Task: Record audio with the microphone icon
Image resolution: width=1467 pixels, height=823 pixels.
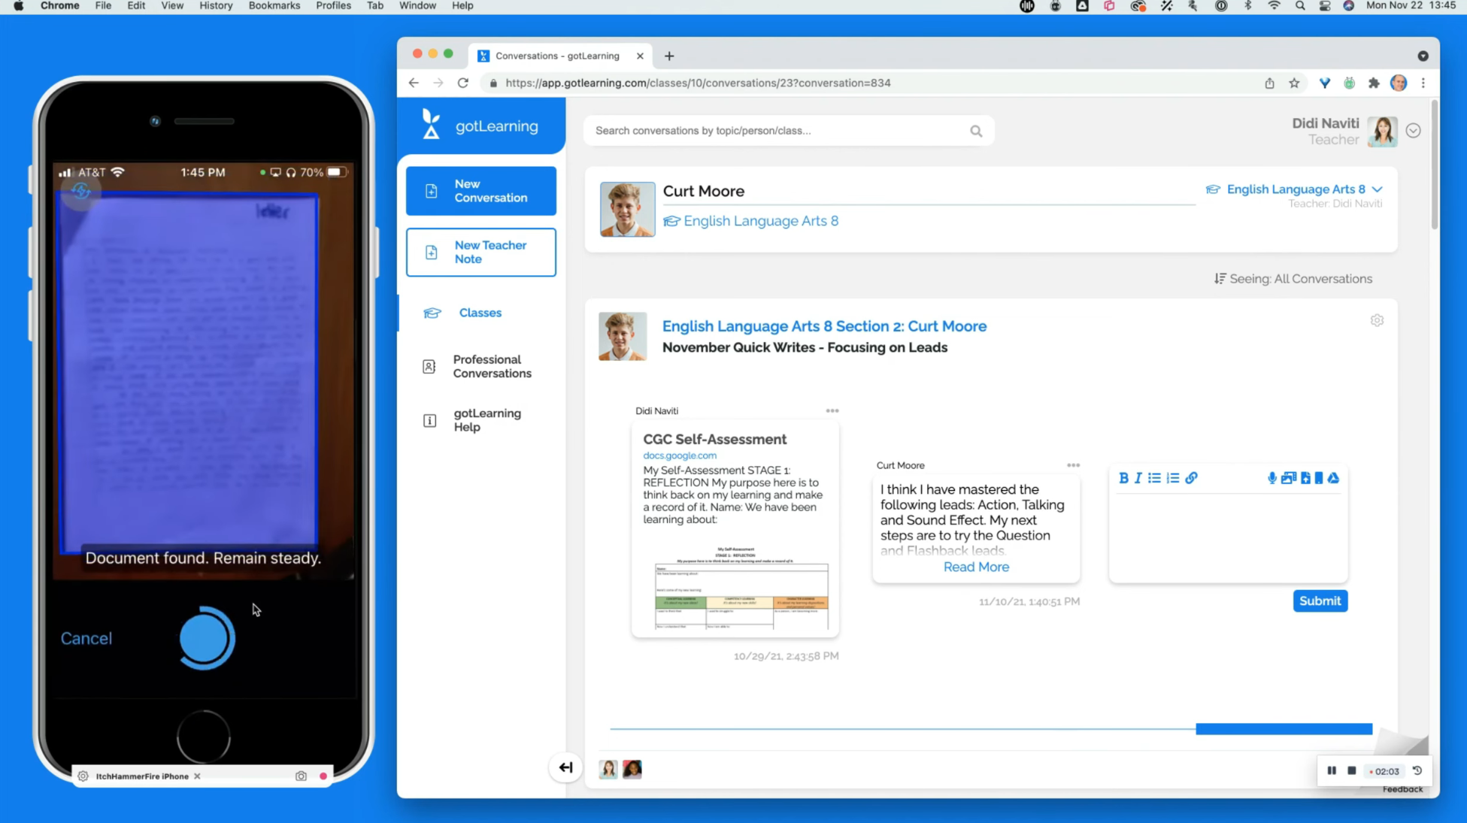Action: (1272, 478)
